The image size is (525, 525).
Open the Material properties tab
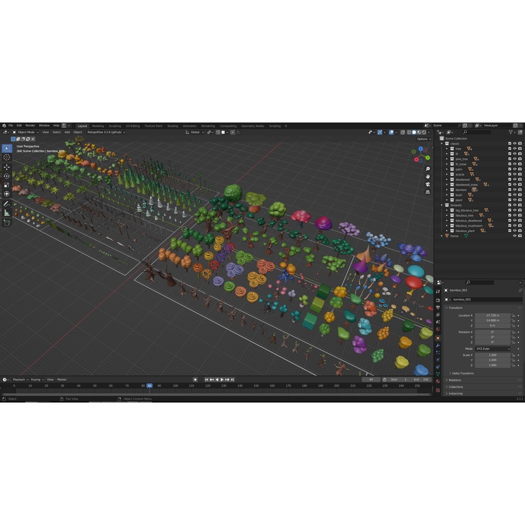click(x=437, y=382)
